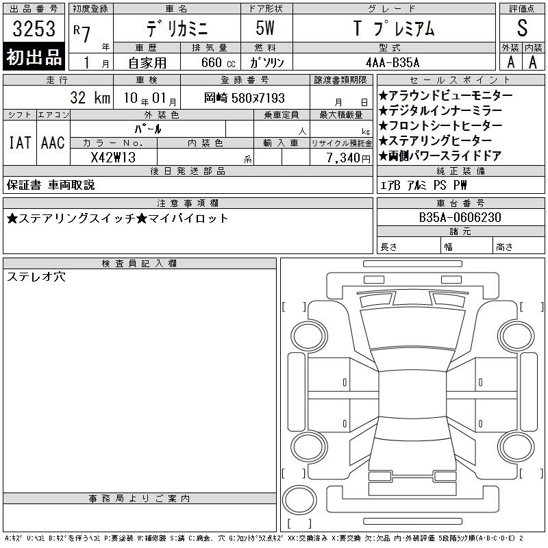Click the グレード value T プレミアム
Viewport: 548px width, 548px height.
[393, 29]
